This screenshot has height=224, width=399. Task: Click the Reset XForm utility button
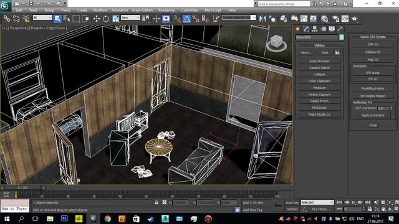[x=319, y=101]
